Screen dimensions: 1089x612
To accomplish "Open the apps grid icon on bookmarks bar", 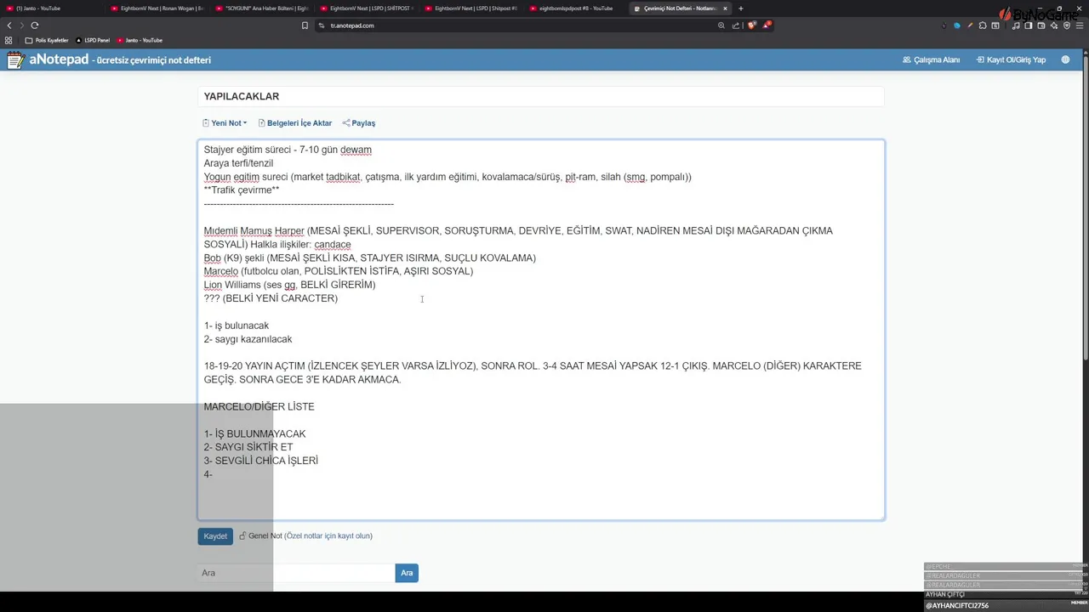I will coord(9,40).
